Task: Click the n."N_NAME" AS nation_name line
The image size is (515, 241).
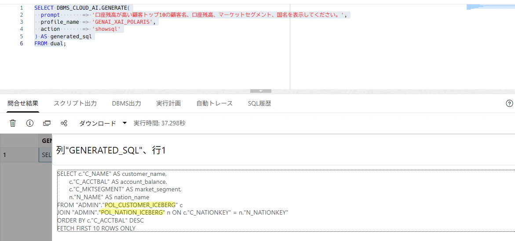Action: click(x=109, y=197)
